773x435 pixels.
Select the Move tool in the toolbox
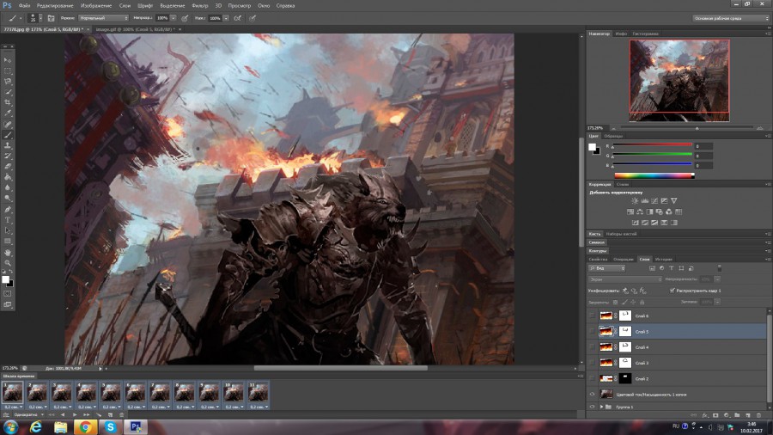pyautogui.click(x=9, y=60)
